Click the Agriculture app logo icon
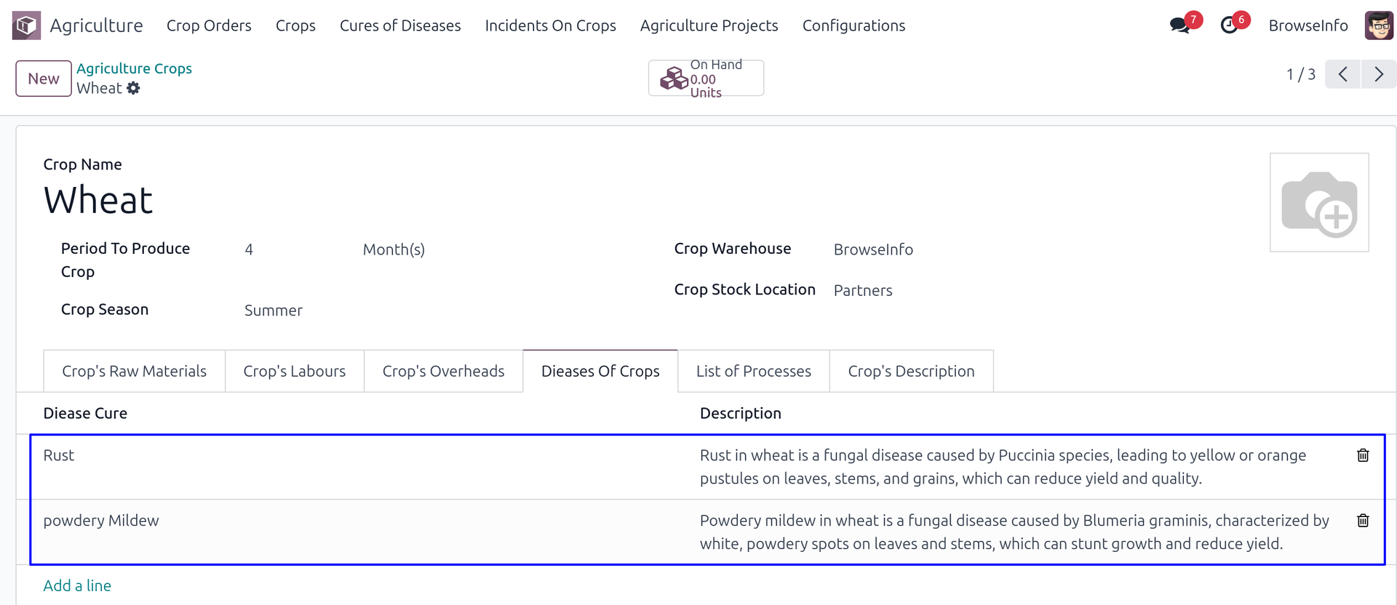 pyautogui.click(x=26, y=25)
